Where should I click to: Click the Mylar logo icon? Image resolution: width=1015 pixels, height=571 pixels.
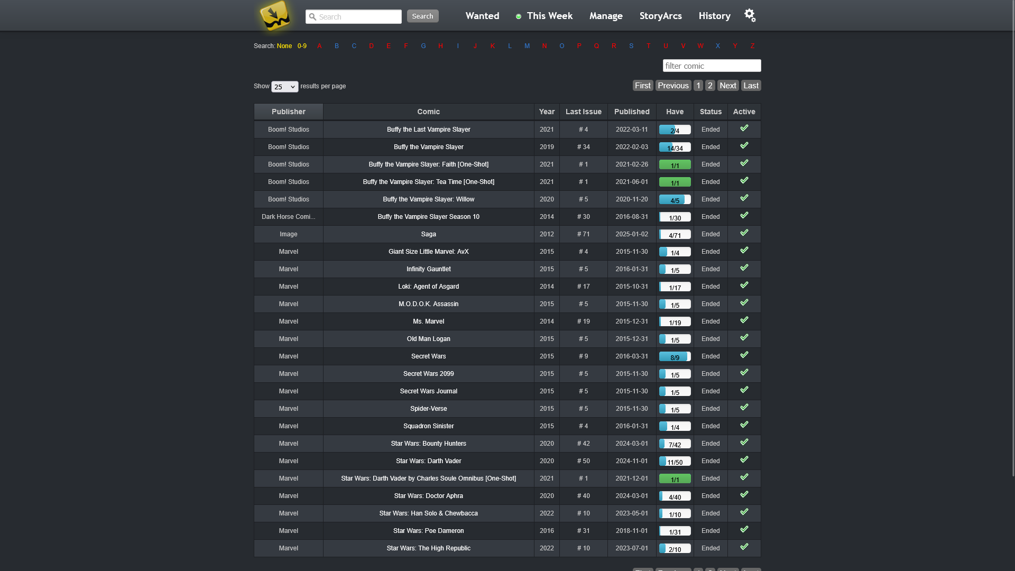point(275,16)
